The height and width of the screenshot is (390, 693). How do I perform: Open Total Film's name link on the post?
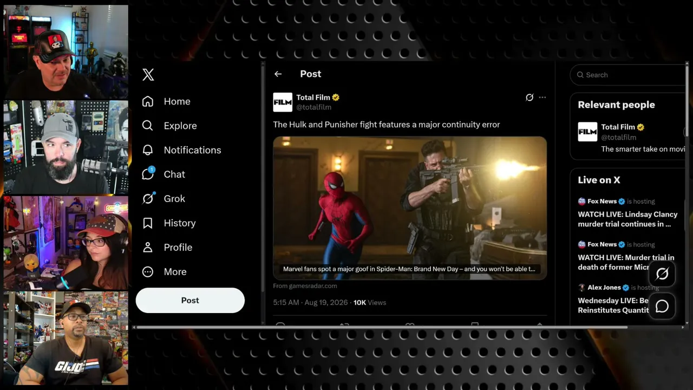pyautogui.click(x=313, y=97)
